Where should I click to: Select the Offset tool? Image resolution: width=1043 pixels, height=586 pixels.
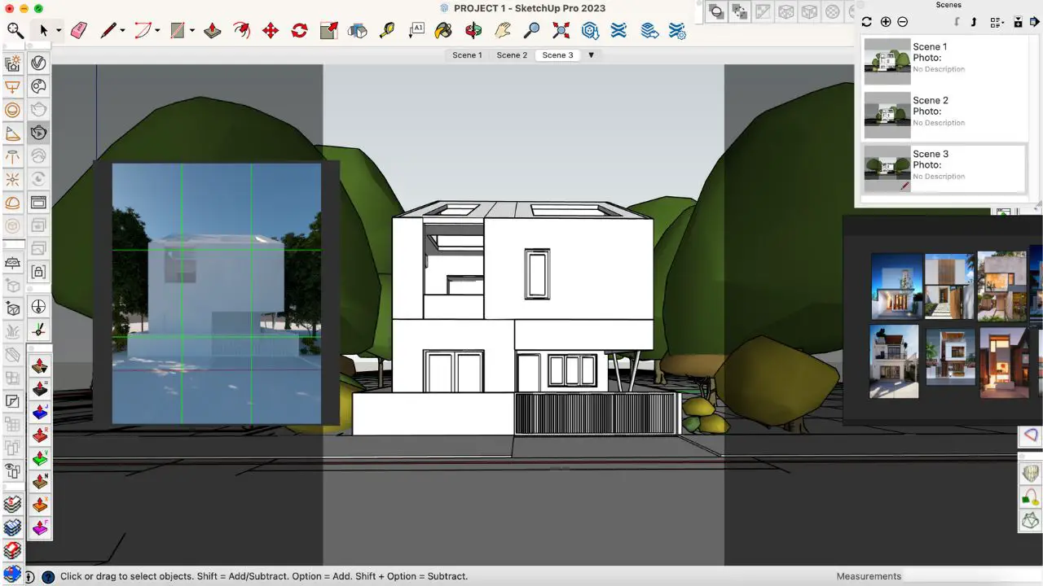pos(241,31)
